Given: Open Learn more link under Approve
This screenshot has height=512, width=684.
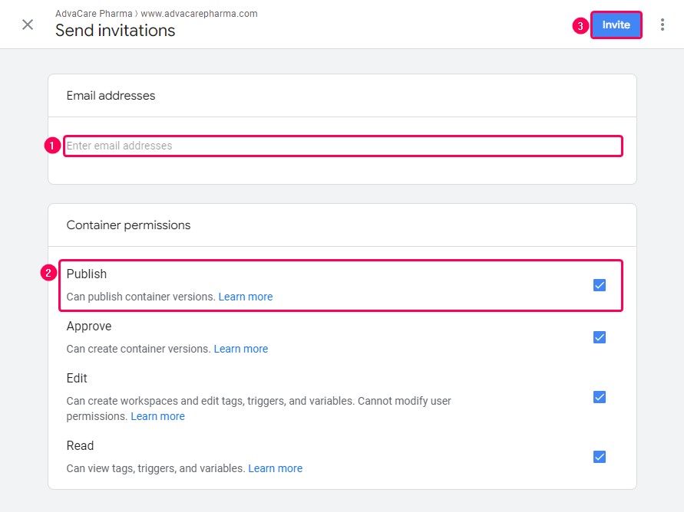Looking at the screenshot, I should [241, 350].
